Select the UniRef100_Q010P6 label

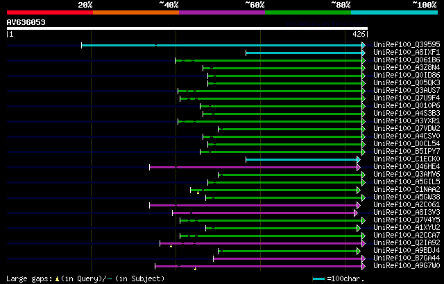click(x=407, y=106)
